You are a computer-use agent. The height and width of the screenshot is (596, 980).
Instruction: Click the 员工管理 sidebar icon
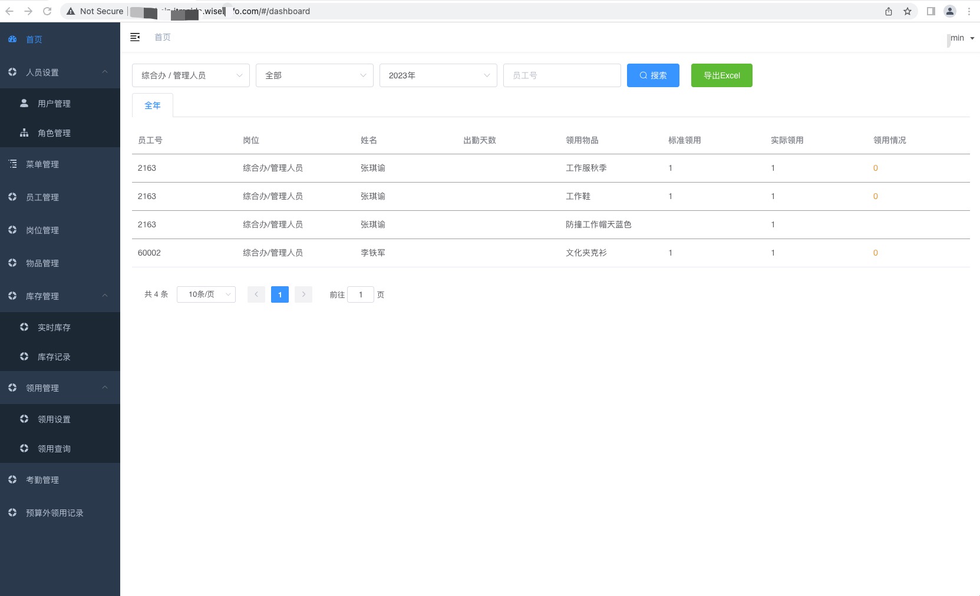pos(12,197)
